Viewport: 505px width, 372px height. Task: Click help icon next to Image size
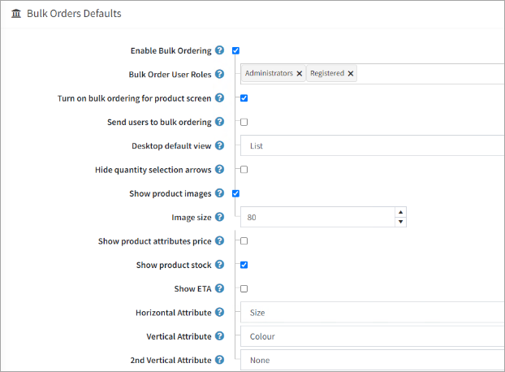[220, 218]
